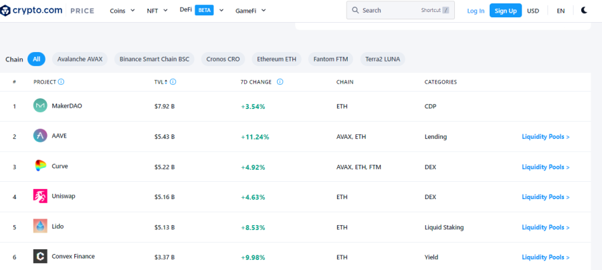
Task: Click info icon next to 7D CHANGE
Action: tap(280, 82)
